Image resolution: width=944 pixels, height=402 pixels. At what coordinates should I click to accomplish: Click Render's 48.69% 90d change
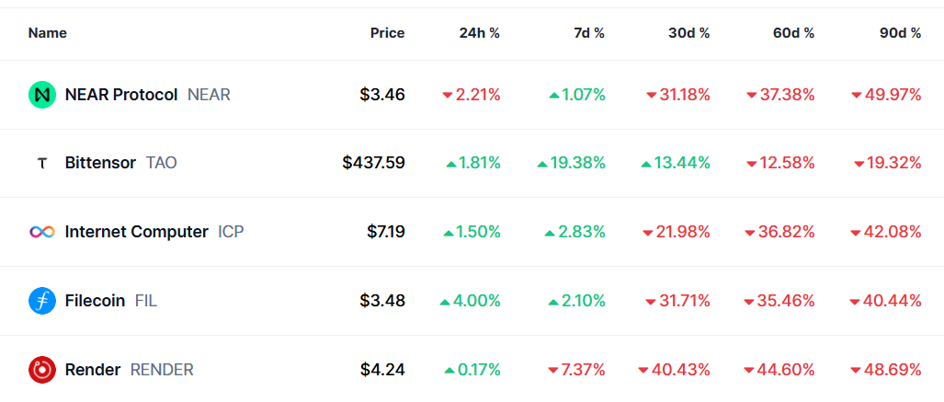pos(891,370)
